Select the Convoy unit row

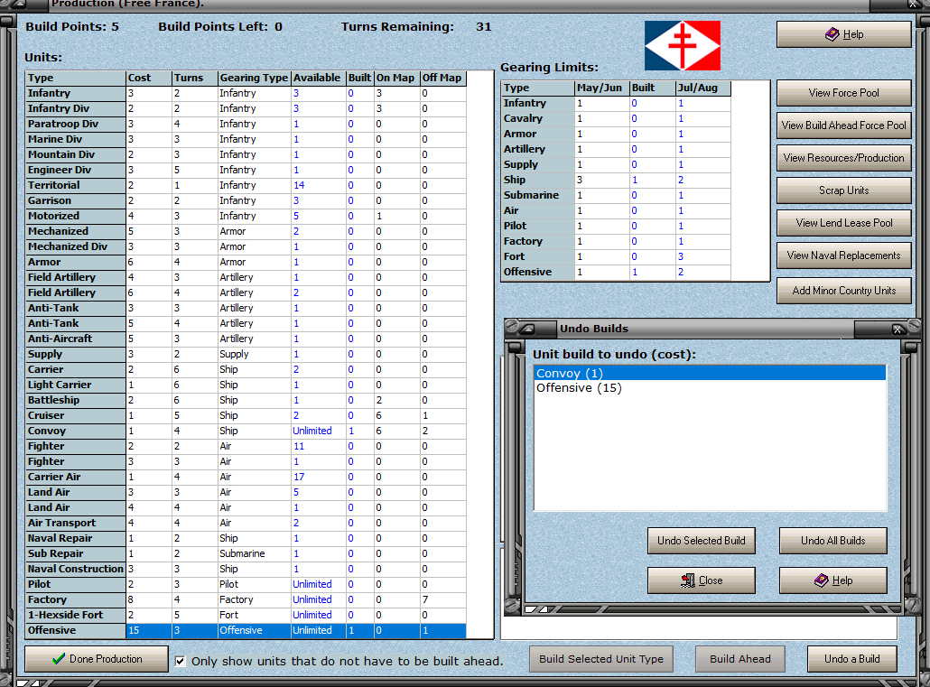click(246, 432)
